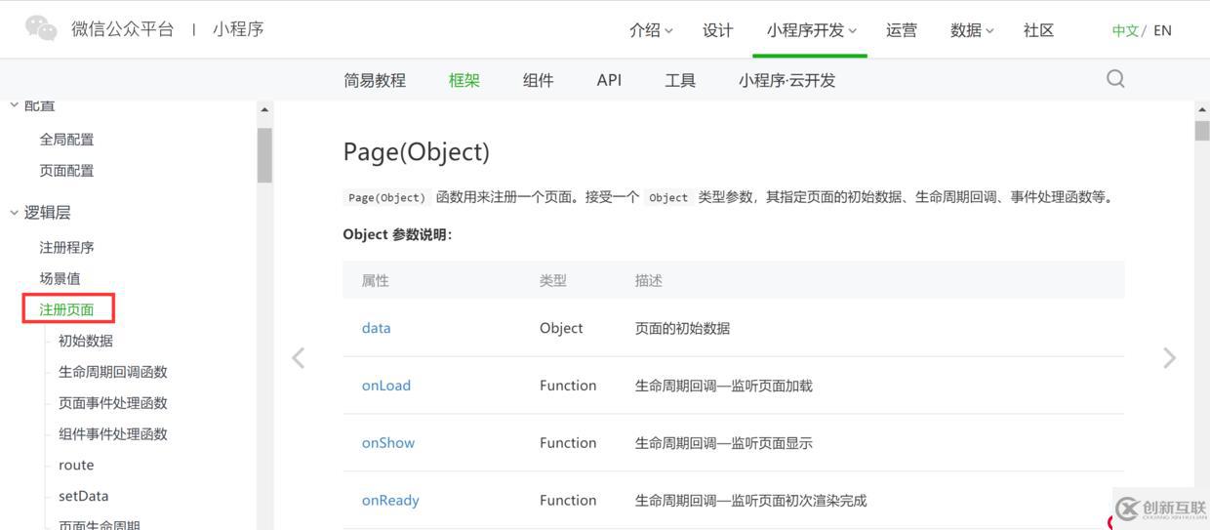Switch language to EN
The width and height of the screenshot is (1210, 530).
click(1162, 30)
